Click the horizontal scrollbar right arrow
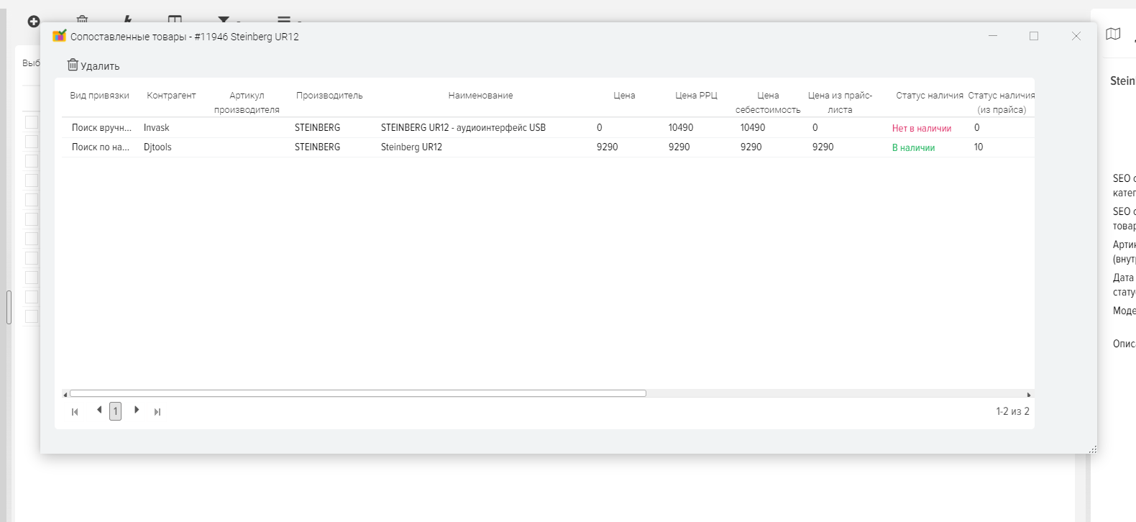 pos(1029,394)
